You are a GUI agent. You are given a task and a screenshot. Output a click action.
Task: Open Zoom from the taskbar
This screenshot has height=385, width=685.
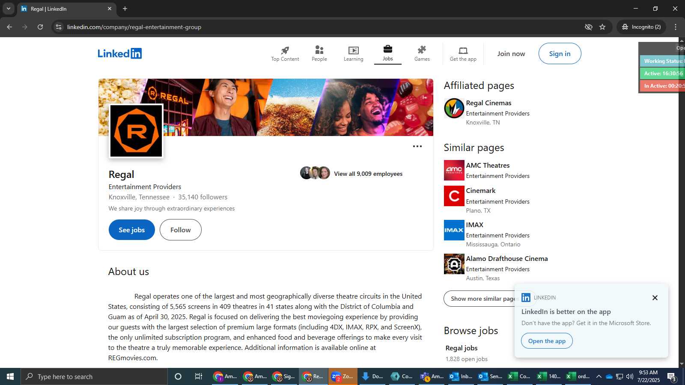(x=343, y=376)
